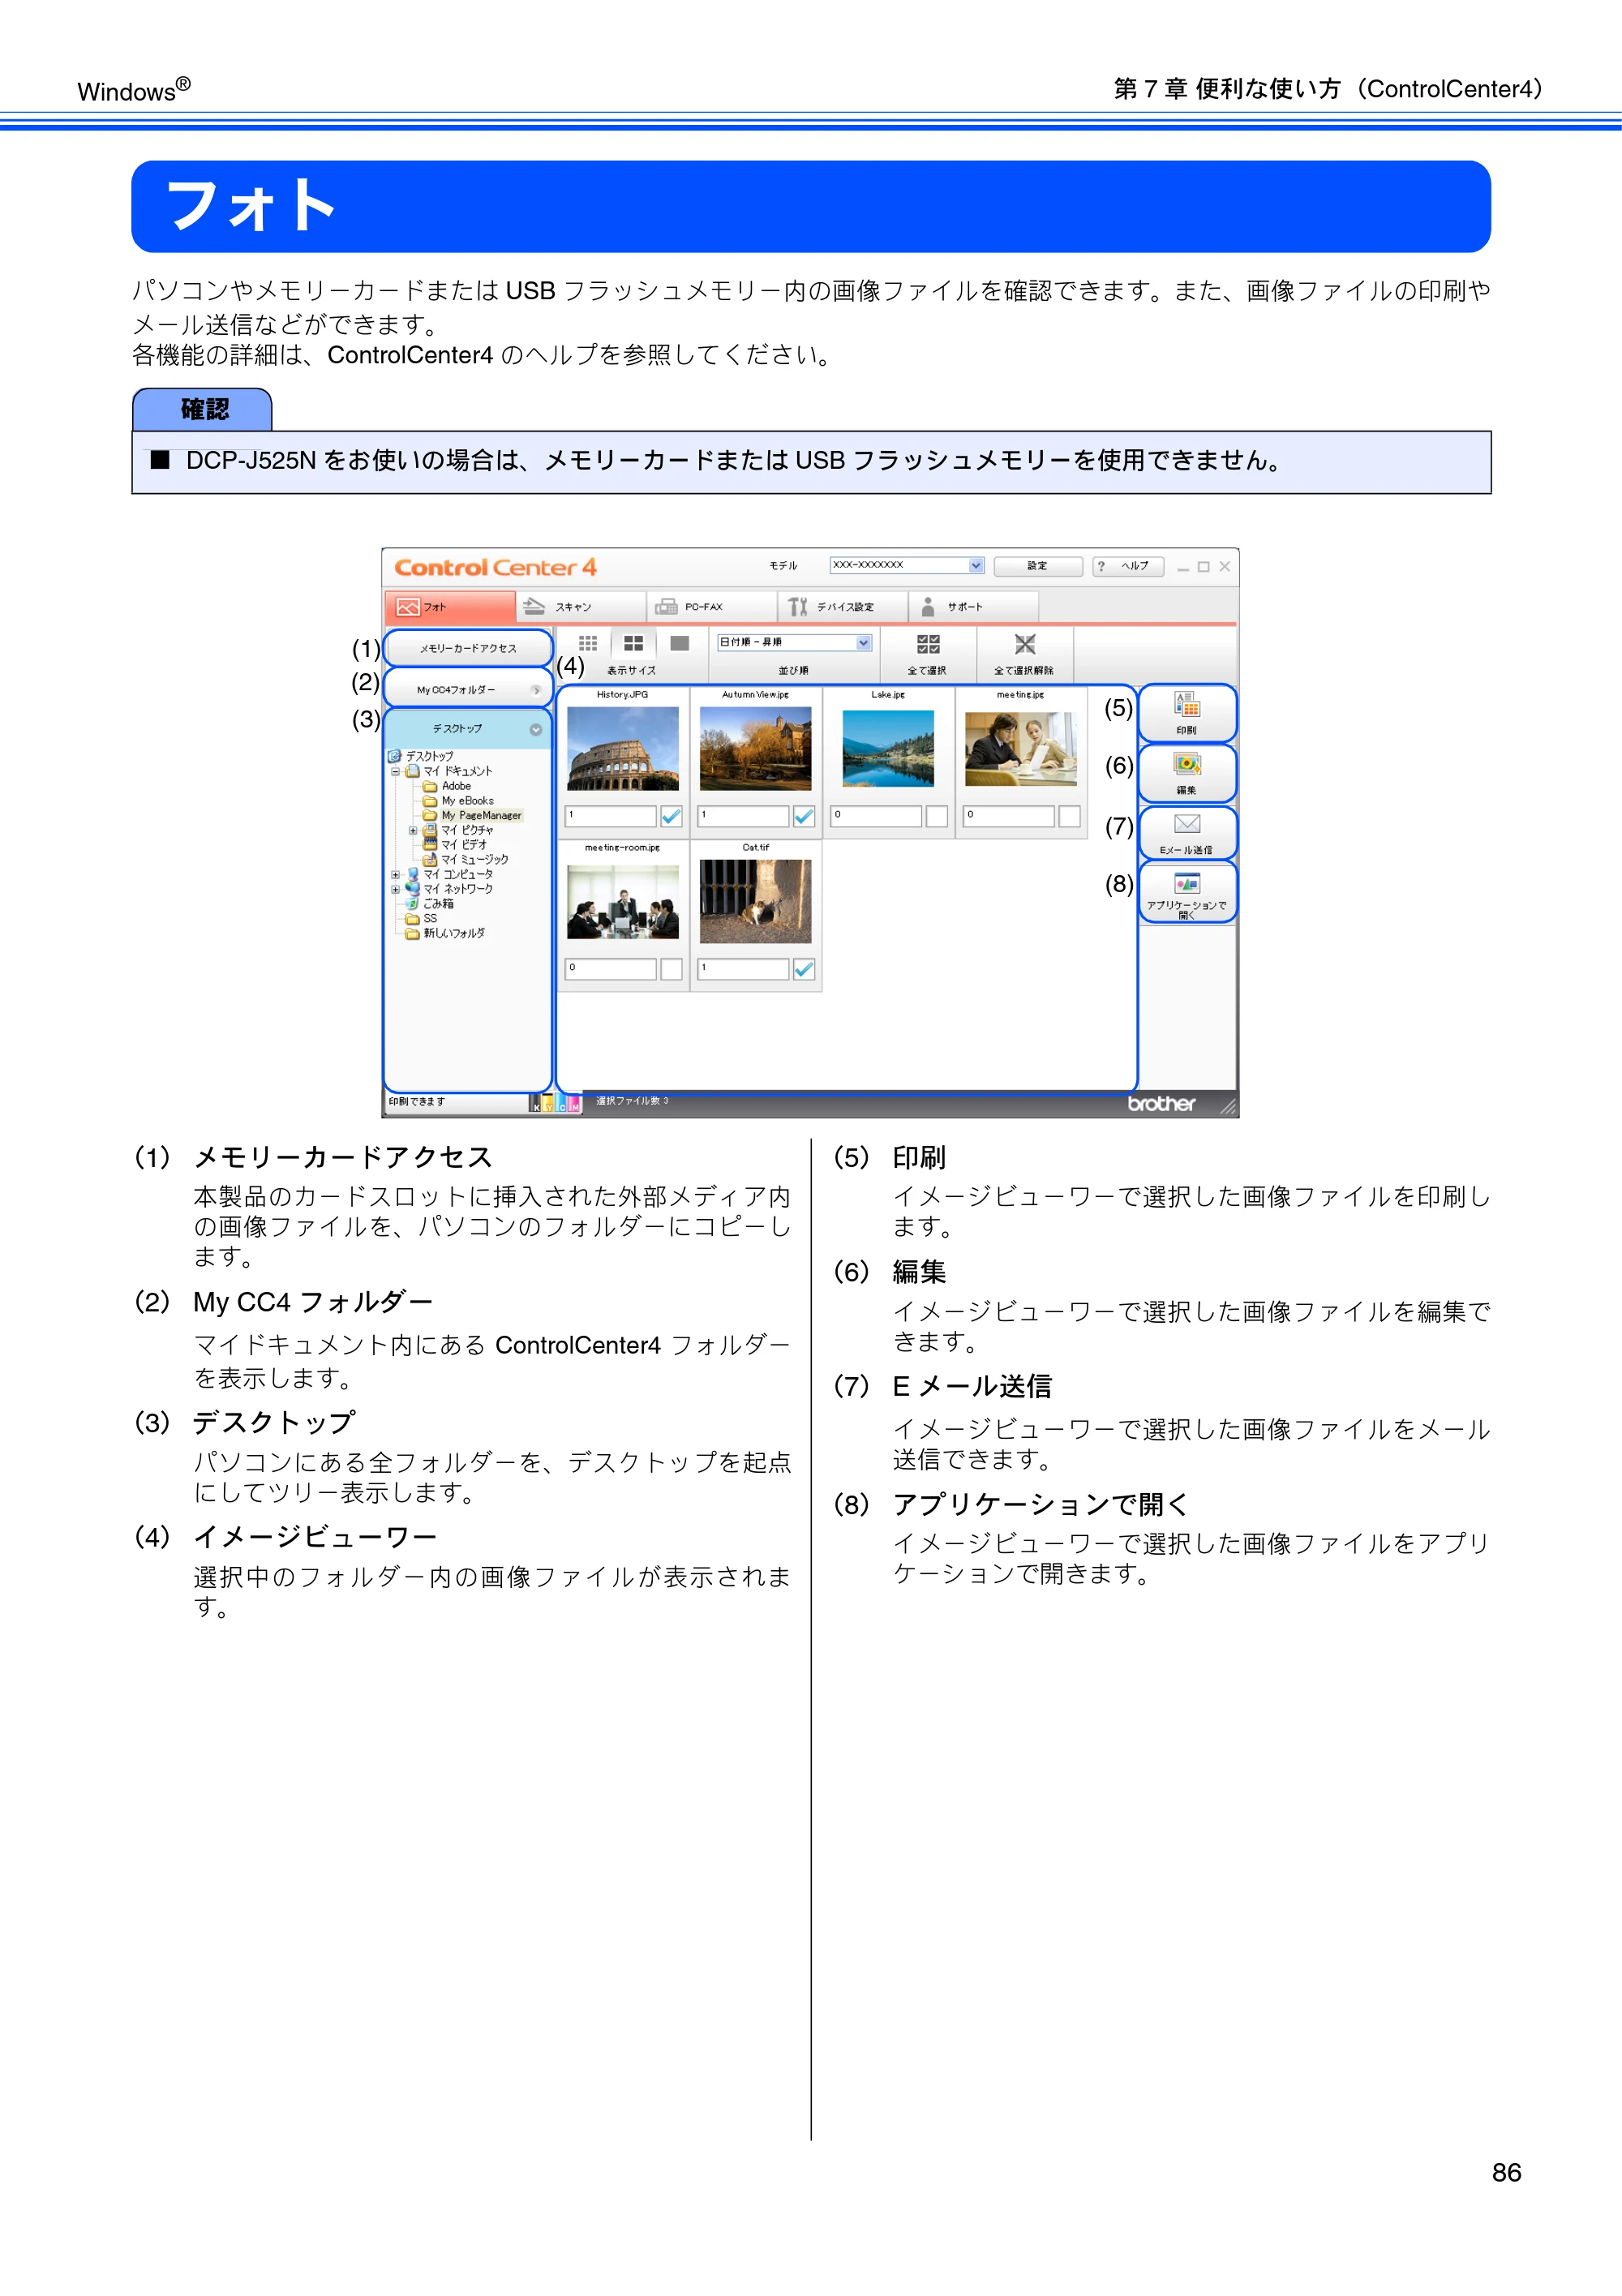Click メモリーカードアクセス button
The width and height of the screenshot is (1622, 2296).
(468, 648)
